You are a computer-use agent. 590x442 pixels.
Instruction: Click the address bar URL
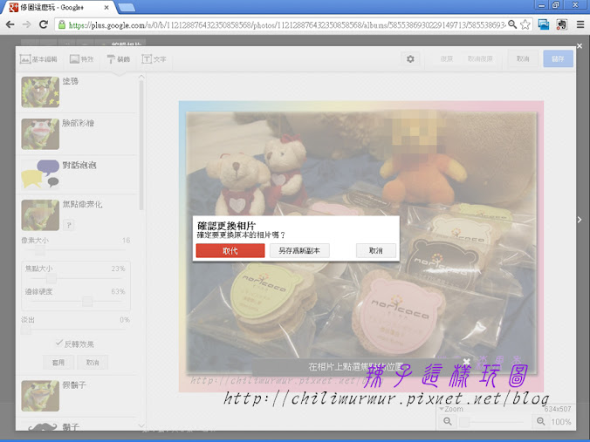coord(287,25)
